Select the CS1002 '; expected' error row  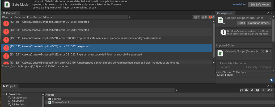(107, 48)
